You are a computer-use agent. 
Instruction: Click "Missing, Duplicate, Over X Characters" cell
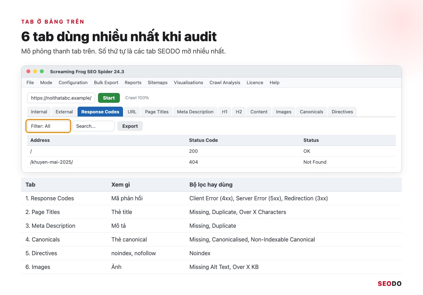(x=238, y=212)
